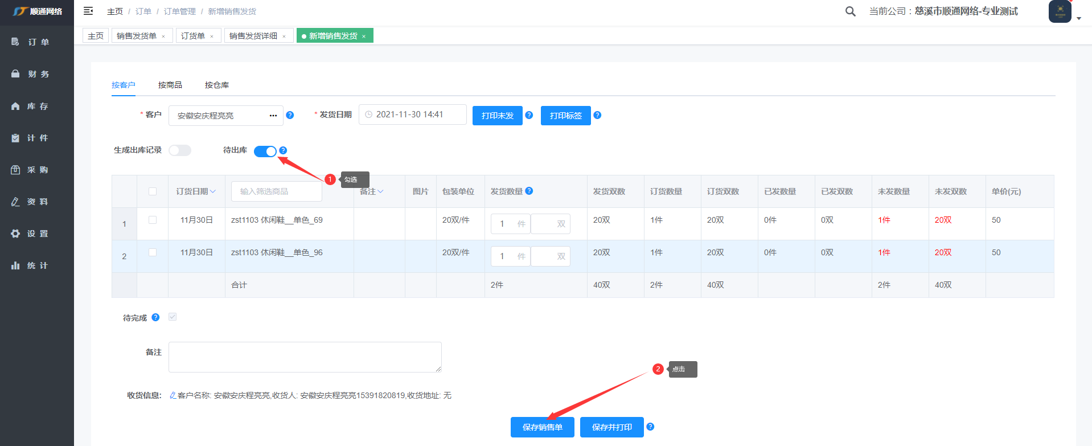Open the 统计 chart icon

pos(15,265)
